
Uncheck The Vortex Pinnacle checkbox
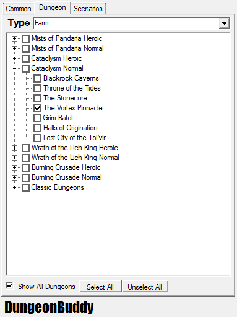pyautogui.click(x=37, y=108)
